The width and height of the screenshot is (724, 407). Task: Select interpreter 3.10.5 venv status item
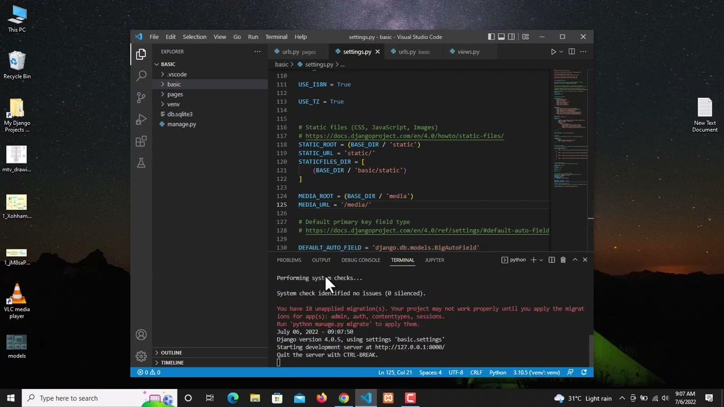pyautogui.click(x=536, y=373)
